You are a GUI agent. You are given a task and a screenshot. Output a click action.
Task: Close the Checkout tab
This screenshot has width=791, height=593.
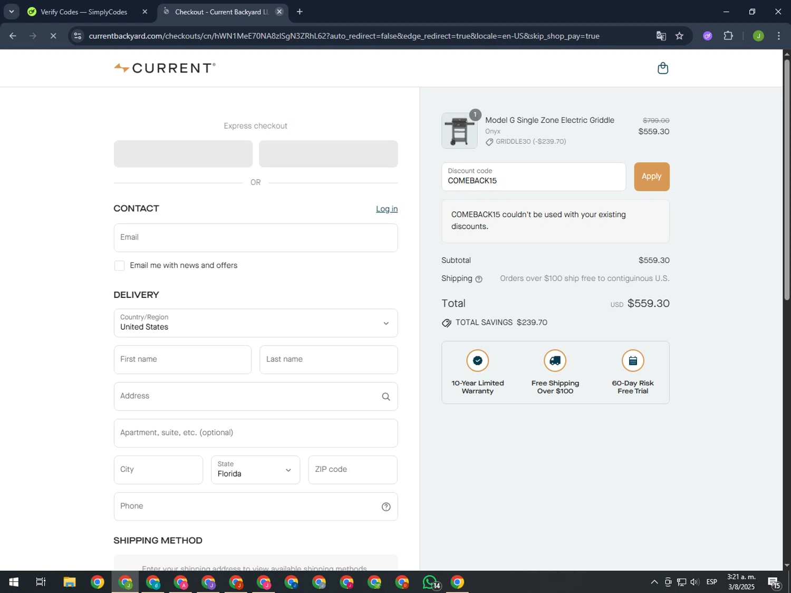(x=279, y=12)
